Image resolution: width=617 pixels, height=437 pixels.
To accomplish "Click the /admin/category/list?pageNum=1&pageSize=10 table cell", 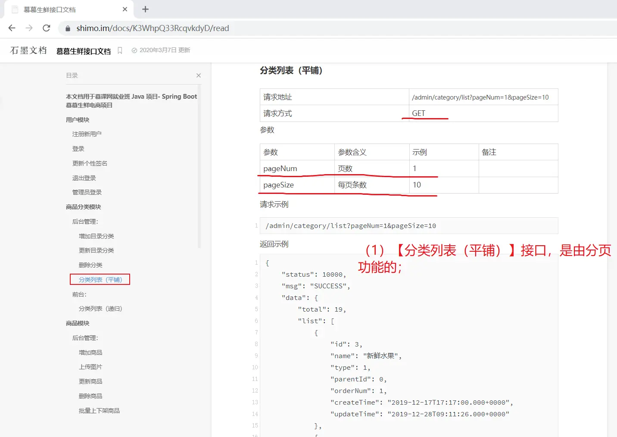I will pos(483,97).
